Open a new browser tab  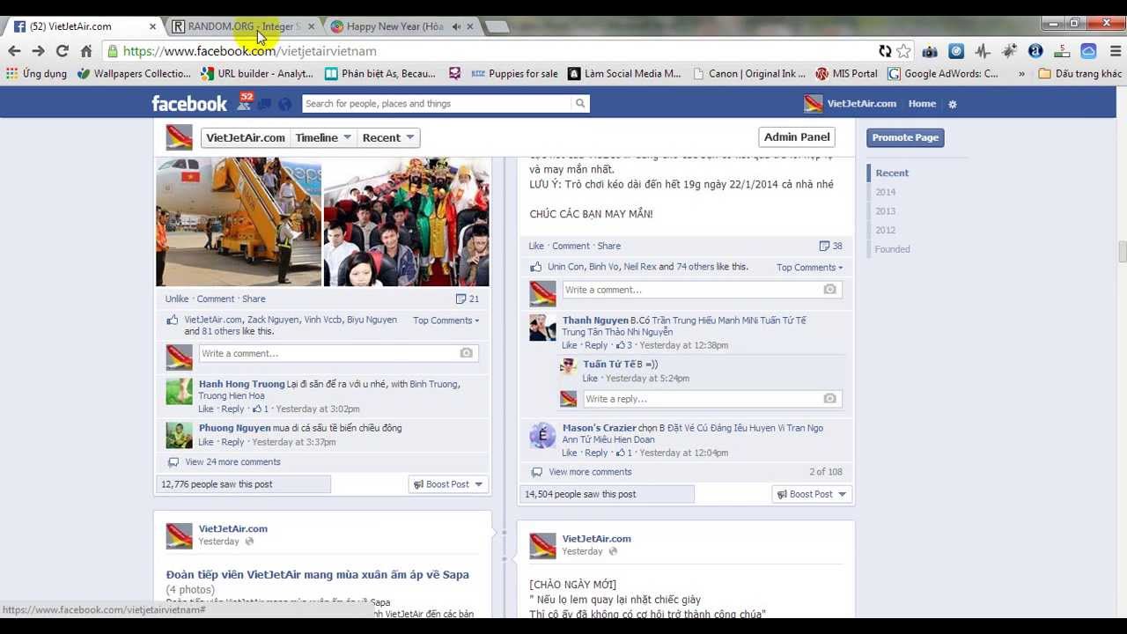[x=497, y=26]
